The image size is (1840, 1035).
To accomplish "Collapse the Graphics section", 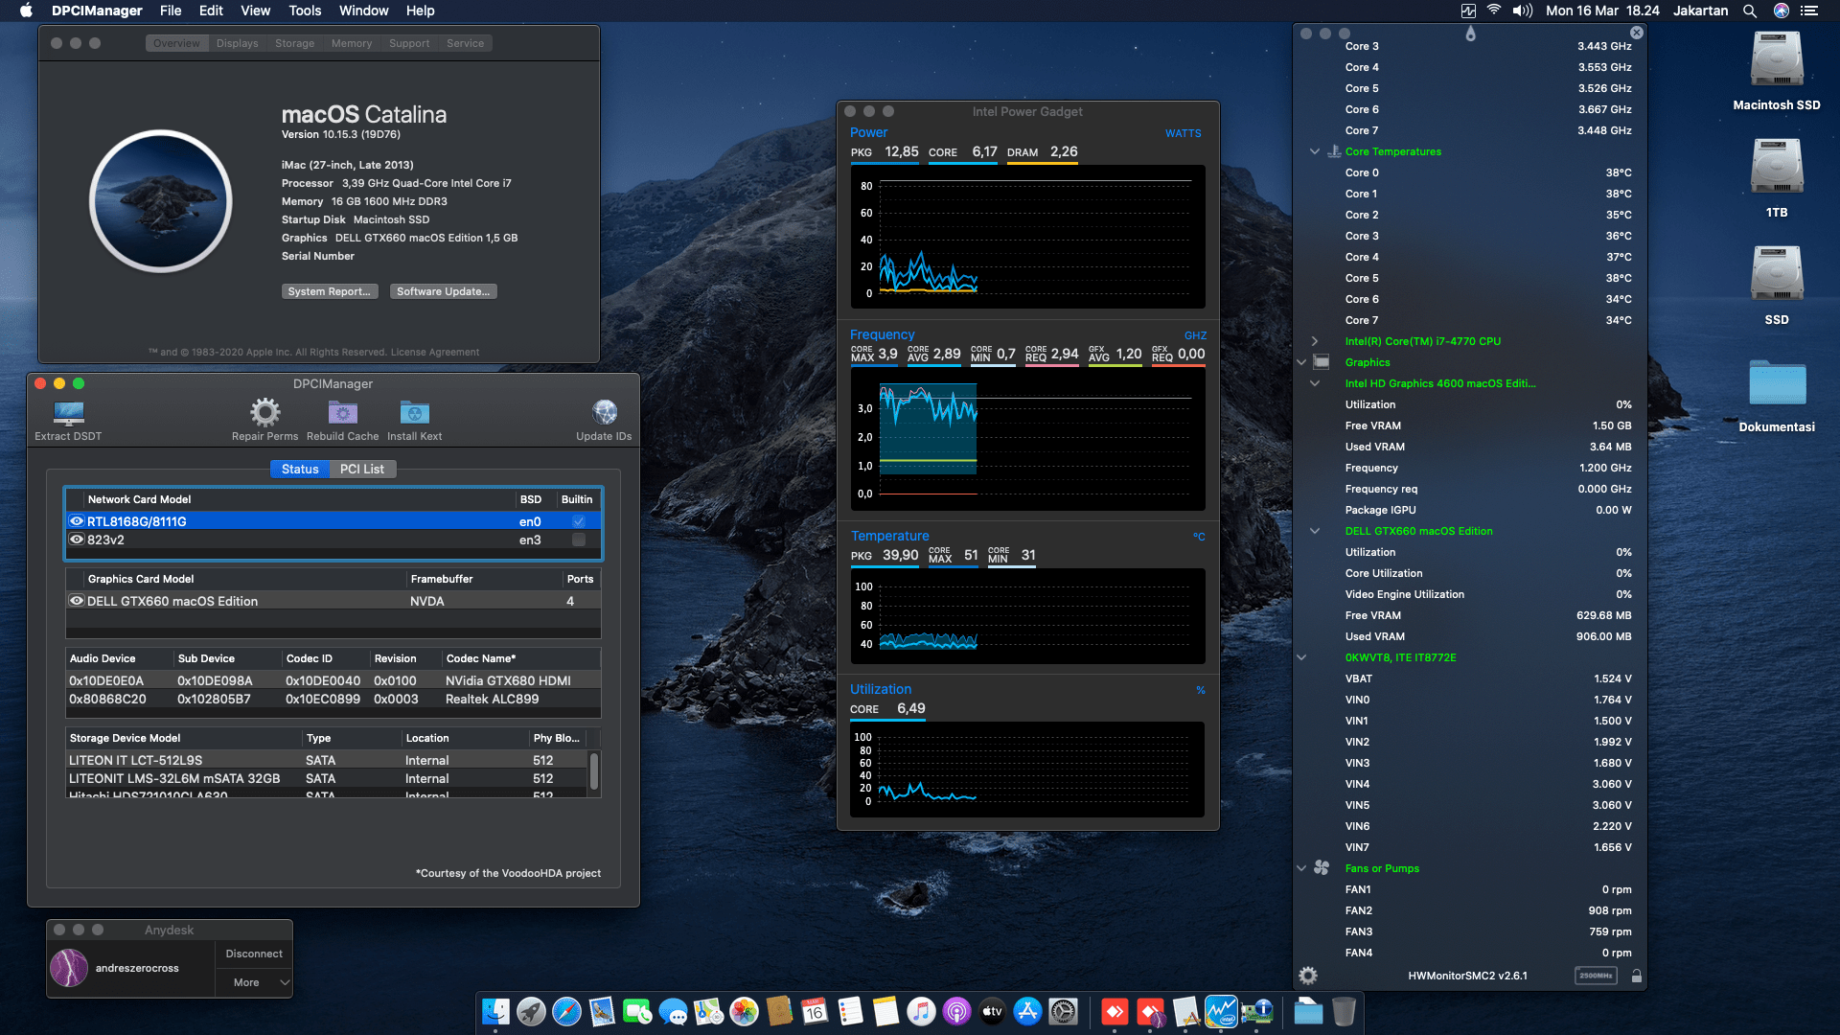I will [x=1301, y=362].
